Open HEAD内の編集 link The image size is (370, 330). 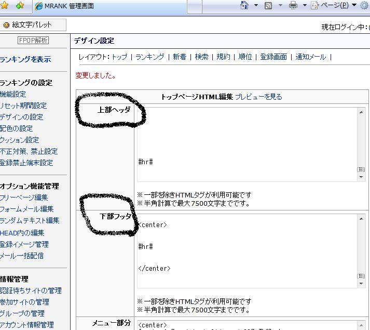coord(22,233)
